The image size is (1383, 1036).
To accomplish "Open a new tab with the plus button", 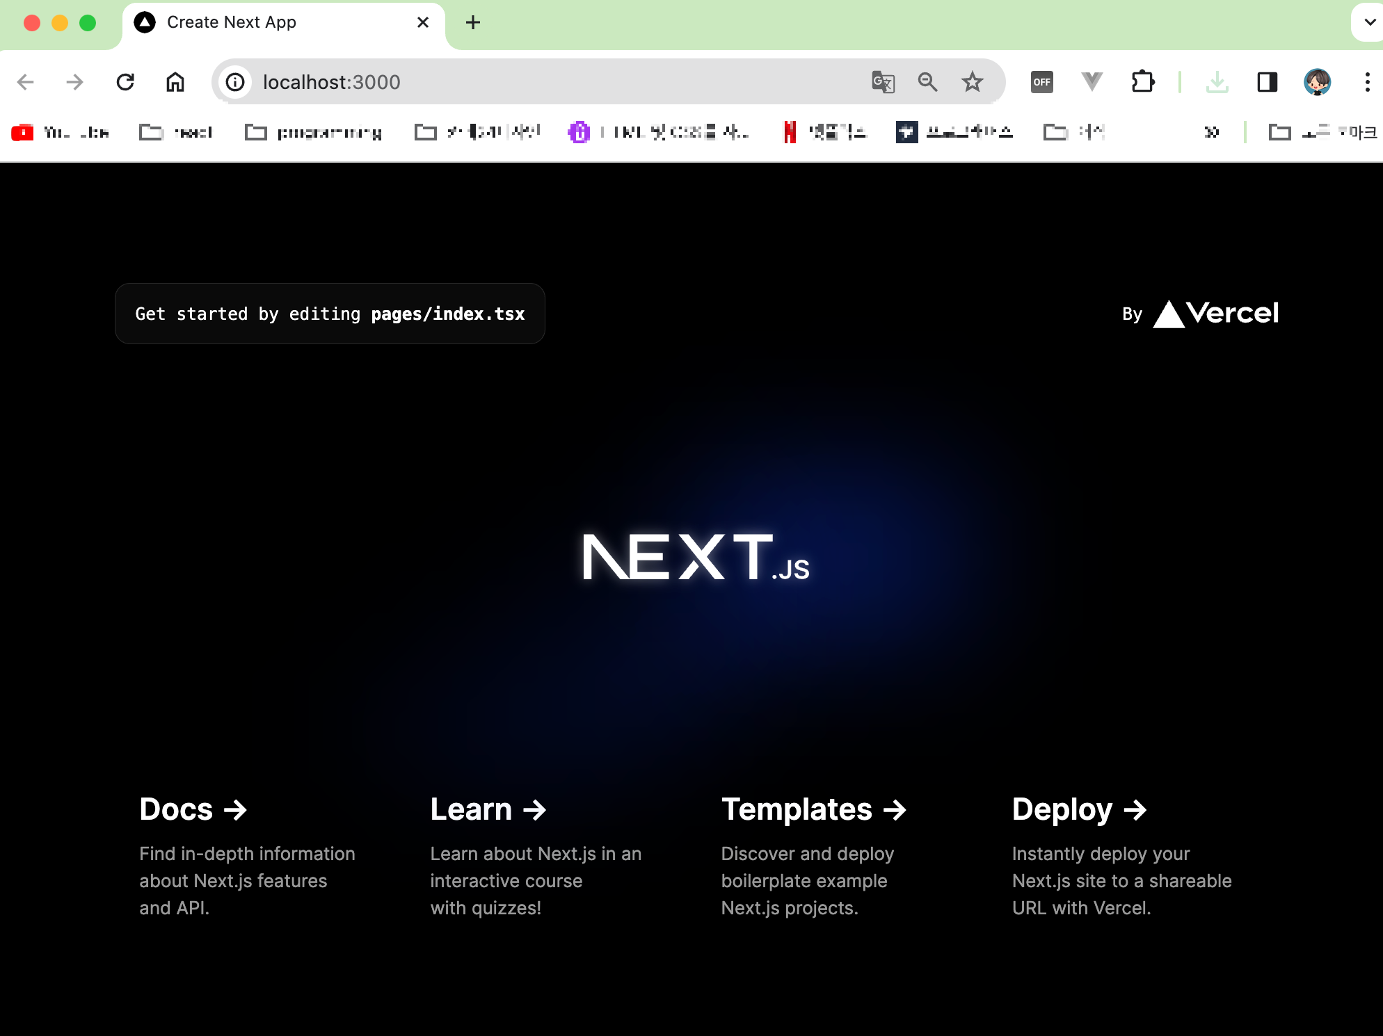I will click(x=473, y=22).
